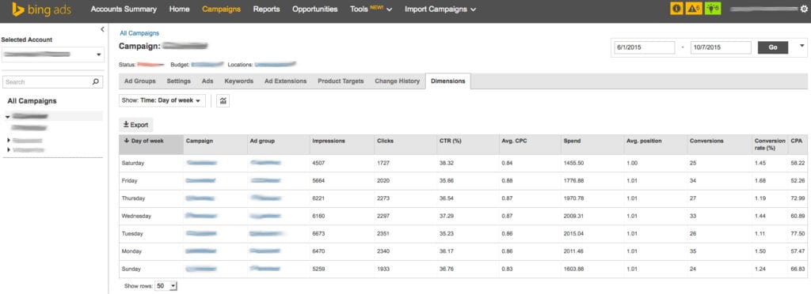Open the warning alerts icon

point(694,9)
